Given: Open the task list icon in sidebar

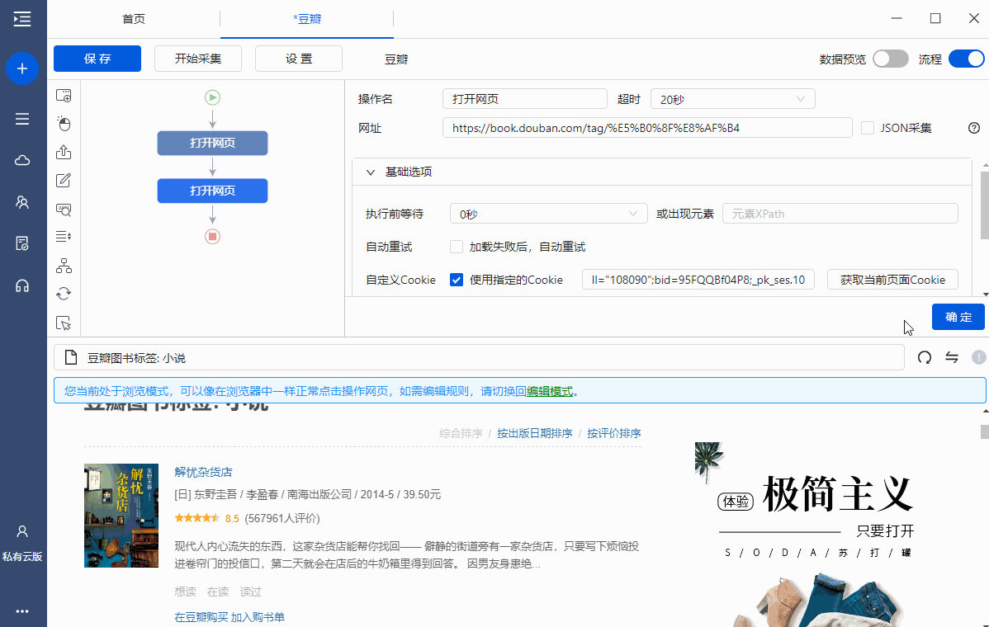Looking at the screenshot, I should pos(22,119).
